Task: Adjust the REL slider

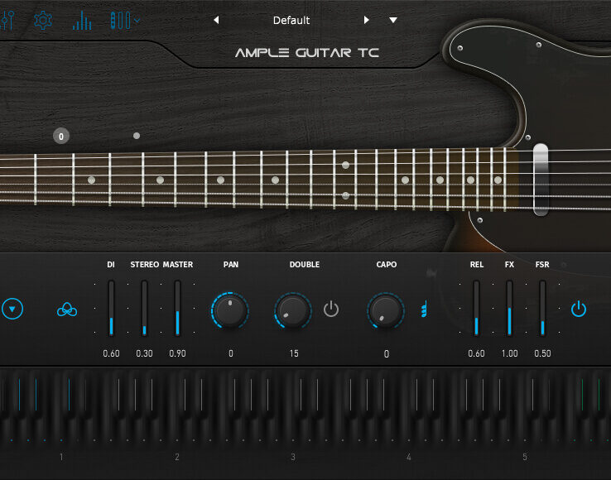Action: click(476, 308)
